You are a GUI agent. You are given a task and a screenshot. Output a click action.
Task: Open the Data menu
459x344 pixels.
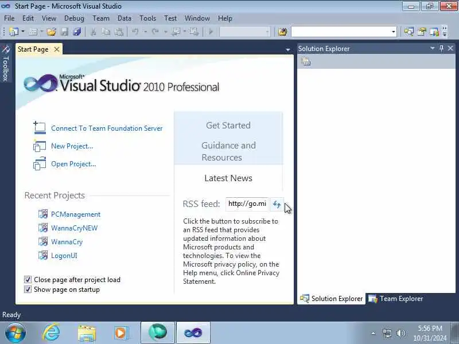coord(125,18)
